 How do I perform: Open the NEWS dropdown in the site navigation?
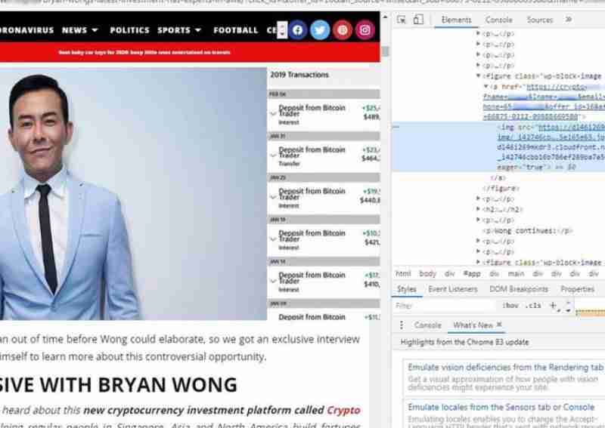pos(80,30)
